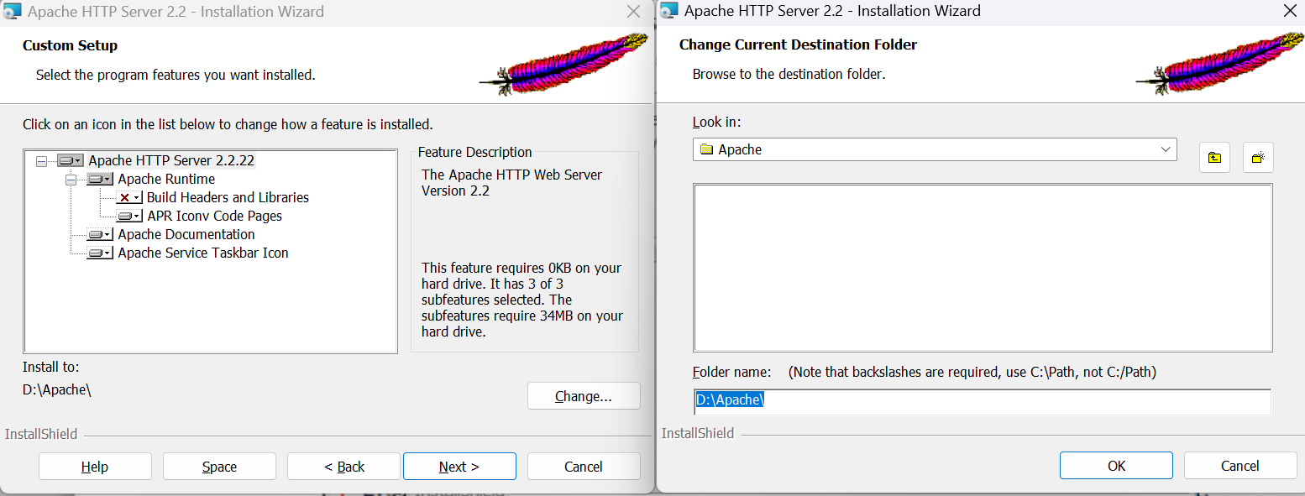
Task: Click installer icon in Destination Folder title bar
Action: 669,11
